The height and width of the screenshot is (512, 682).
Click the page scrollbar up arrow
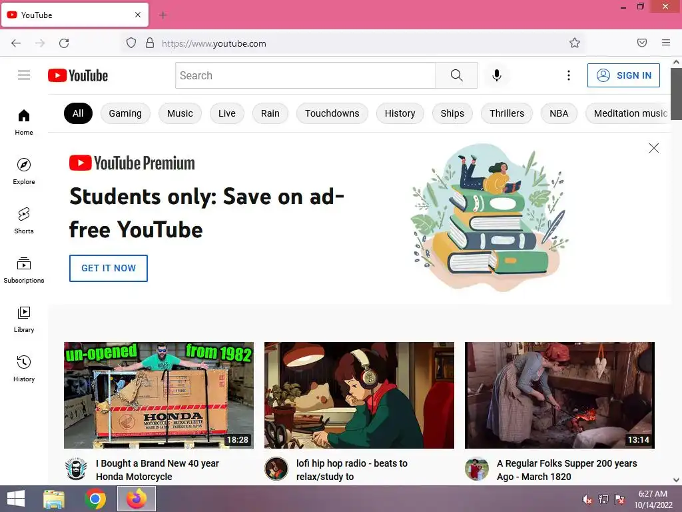[x=677, y=62]
